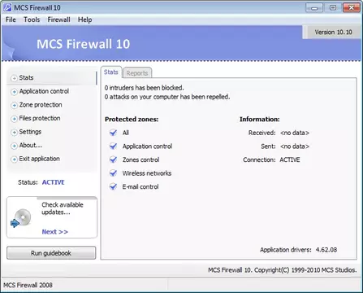
Task: Close the MCS Firewall window
Action: point(352,8)
